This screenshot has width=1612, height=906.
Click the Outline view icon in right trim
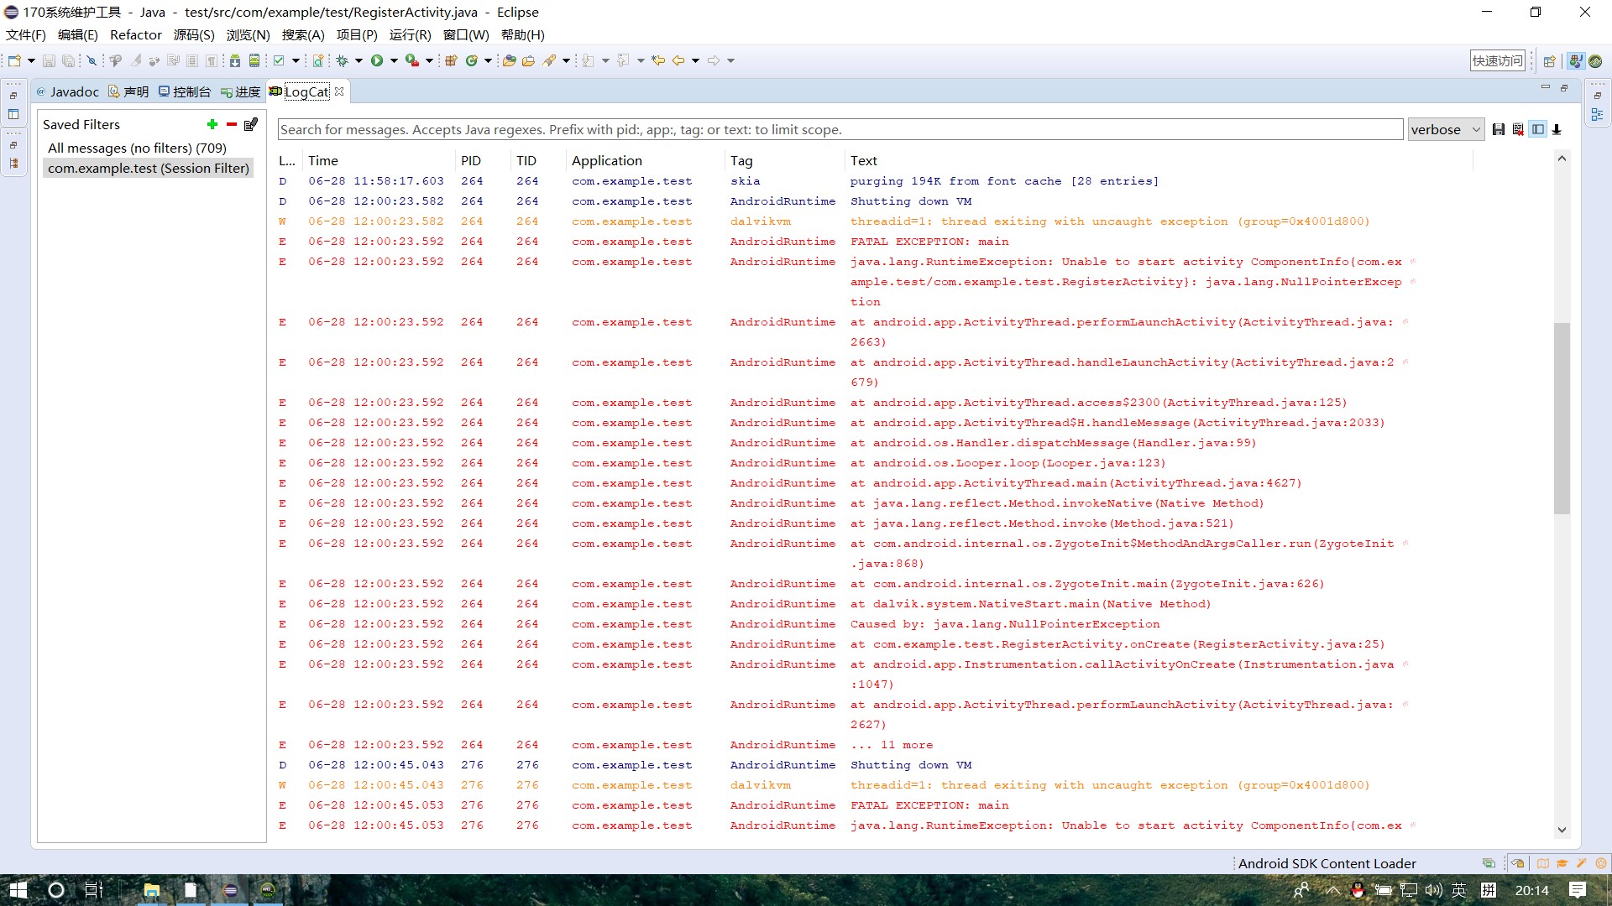pyautogui.click(x=1597, y=115)
